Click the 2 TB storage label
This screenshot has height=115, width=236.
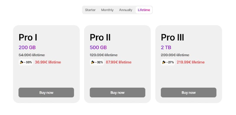tap(166, 48)
